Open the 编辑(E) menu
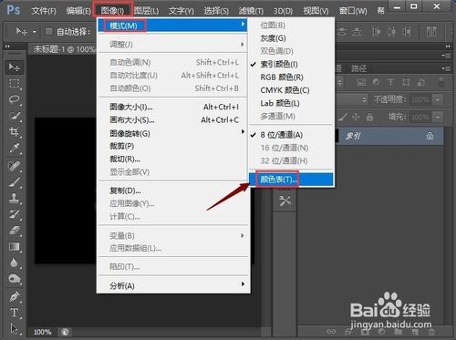Viewport: 456px width, 340px height. (x=78, y=11)
